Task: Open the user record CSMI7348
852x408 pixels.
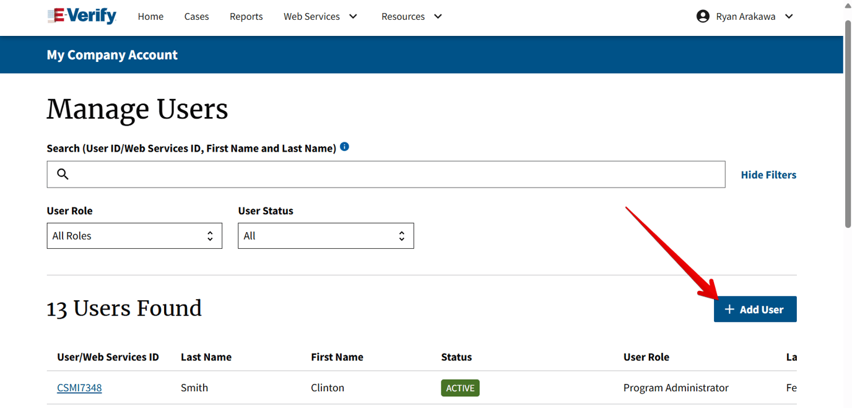Action: [79, 388]
